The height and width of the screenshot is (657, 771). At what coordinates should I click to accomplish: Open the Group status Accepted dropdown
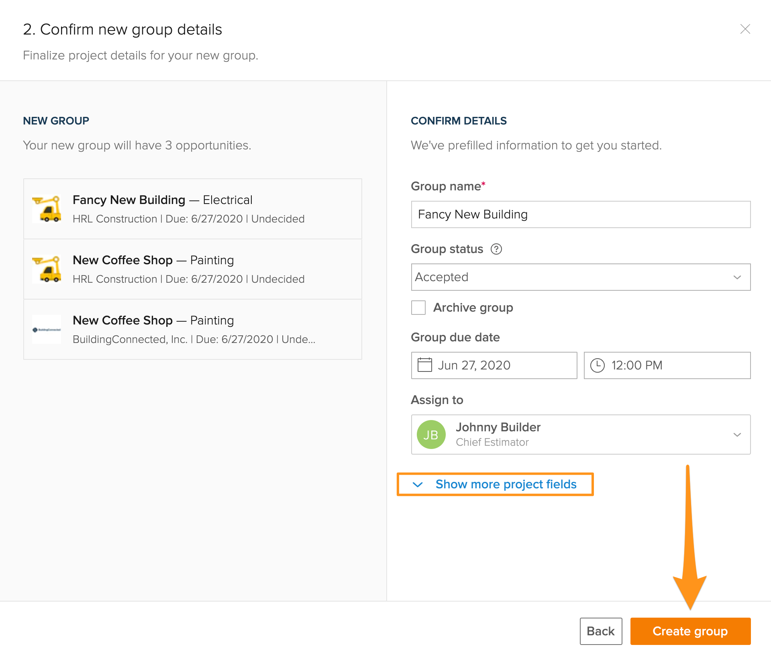580,277
